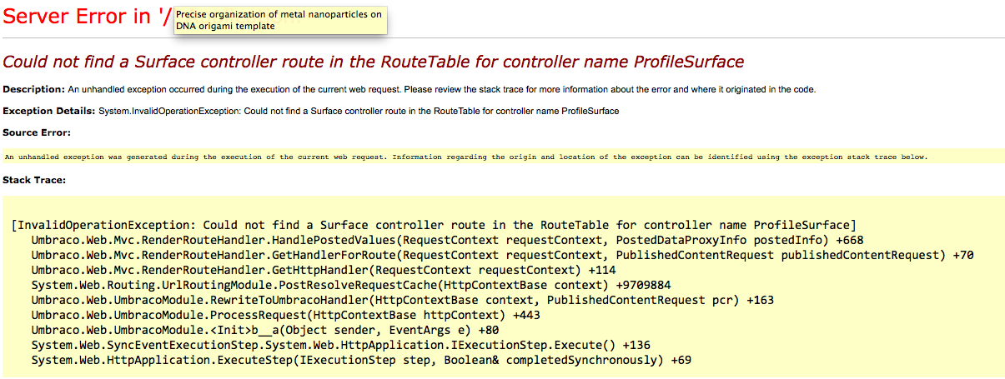
Task: Click the HttpApplication.ExecuteStep line
Action: click(361, 360)
